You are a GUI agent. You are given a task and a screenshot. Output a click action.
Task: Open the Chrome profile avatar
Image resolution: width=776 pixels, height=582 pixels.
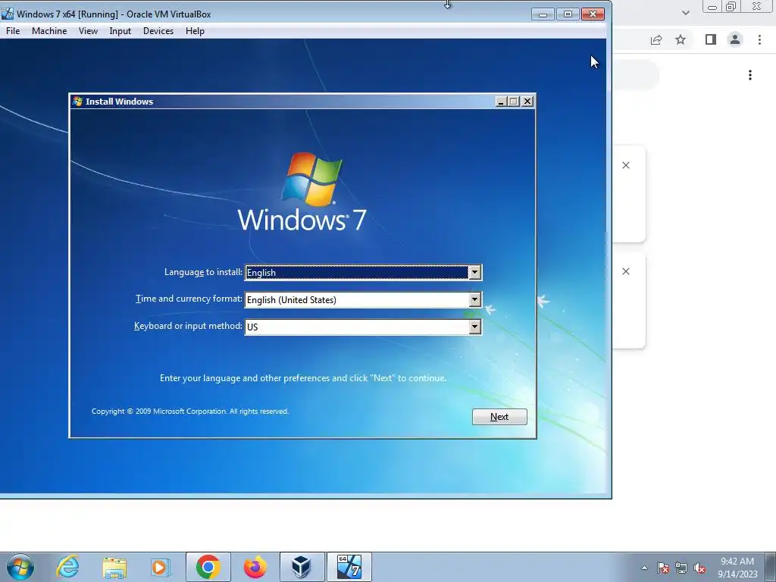point(735,39)
